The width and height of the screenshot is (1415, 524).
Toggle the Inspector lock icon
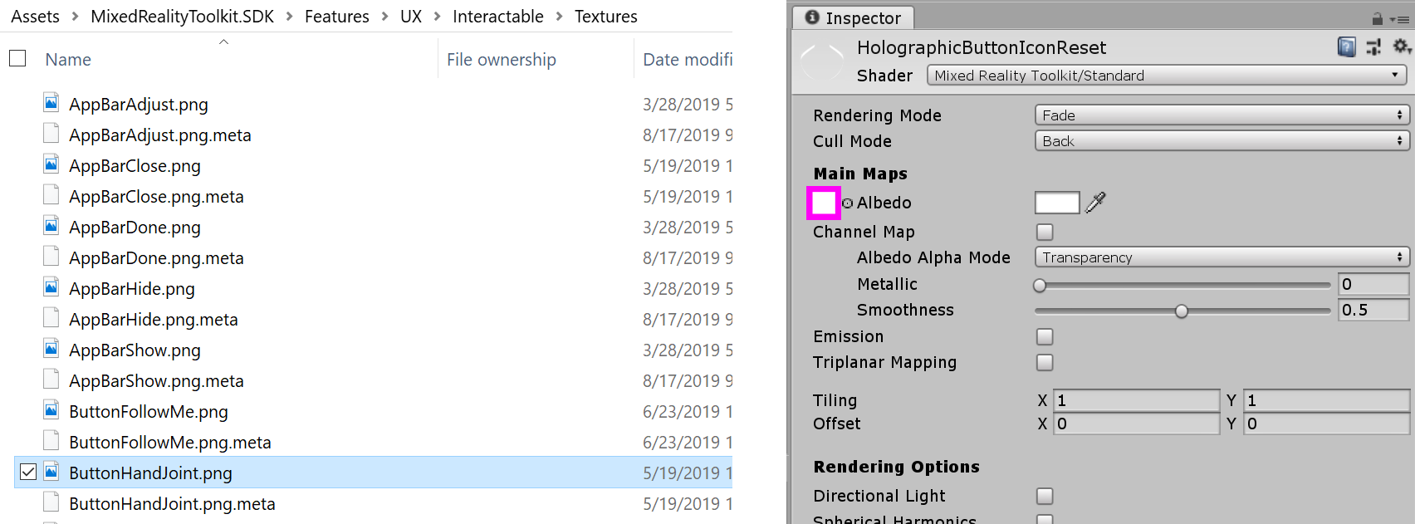coord(1378,18)
